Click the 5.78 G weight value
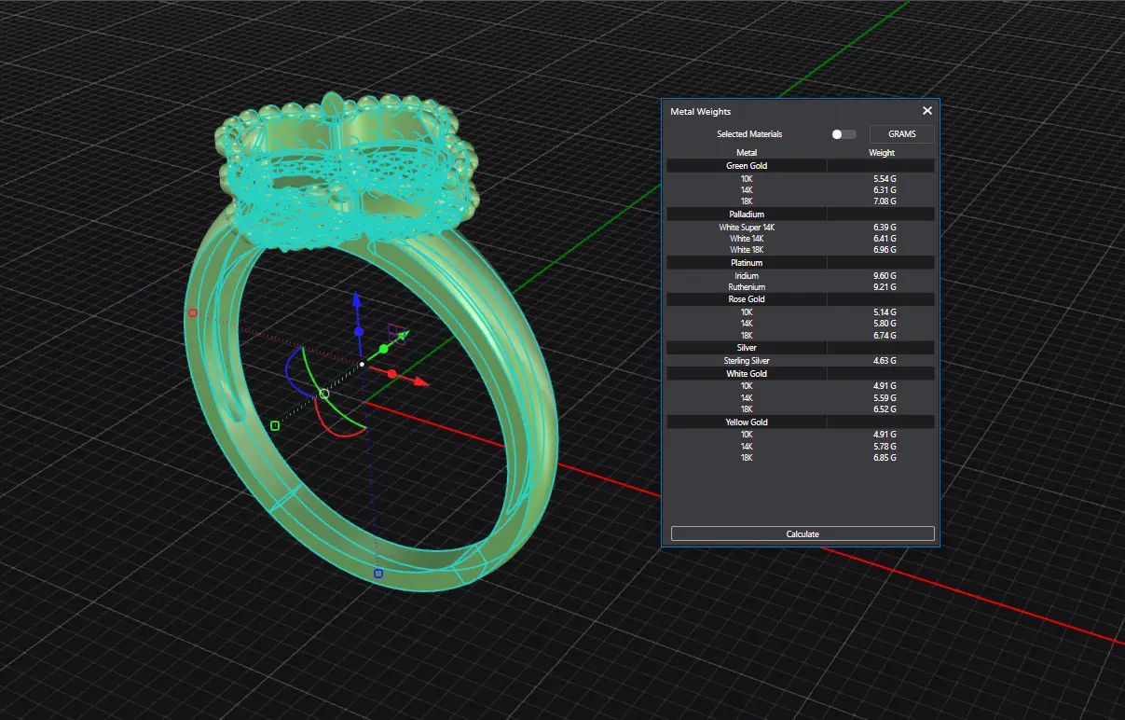Image resolution: width=1125 pixels, height=720 pixels. tap(885, 447)
